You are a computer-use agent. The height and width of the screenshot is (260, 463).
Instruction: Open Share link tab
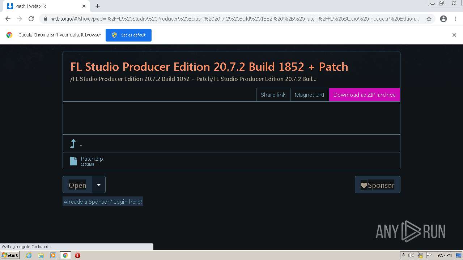pos(273,95)
